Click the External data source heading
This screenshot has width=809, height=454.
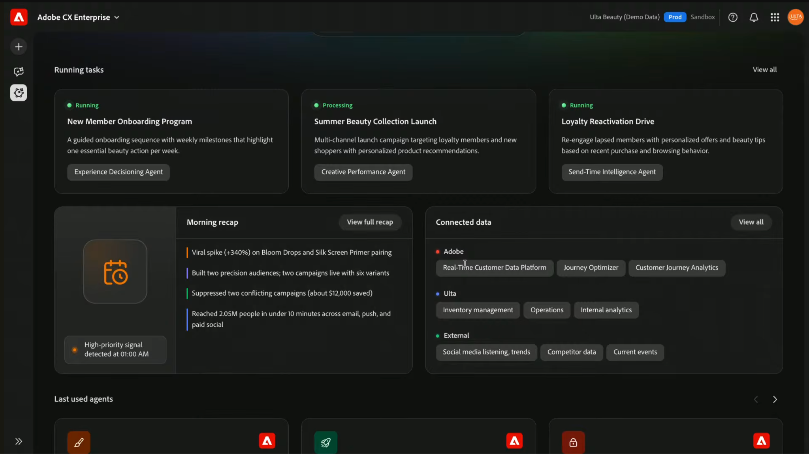[456, 336]
